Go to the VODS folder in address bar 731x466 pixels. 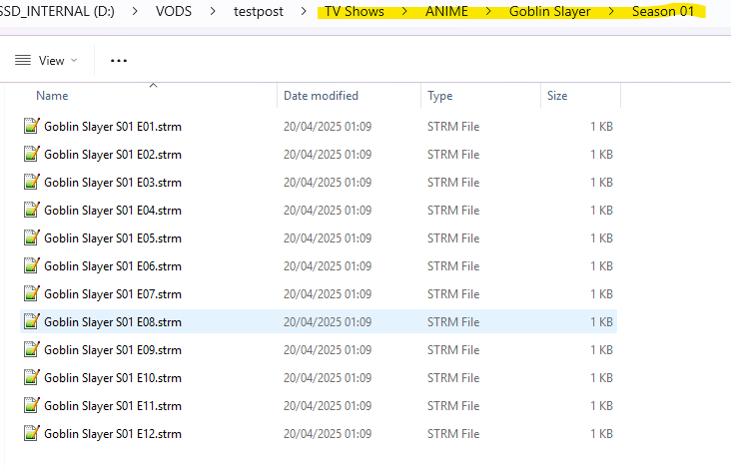[x=176, y=13]
